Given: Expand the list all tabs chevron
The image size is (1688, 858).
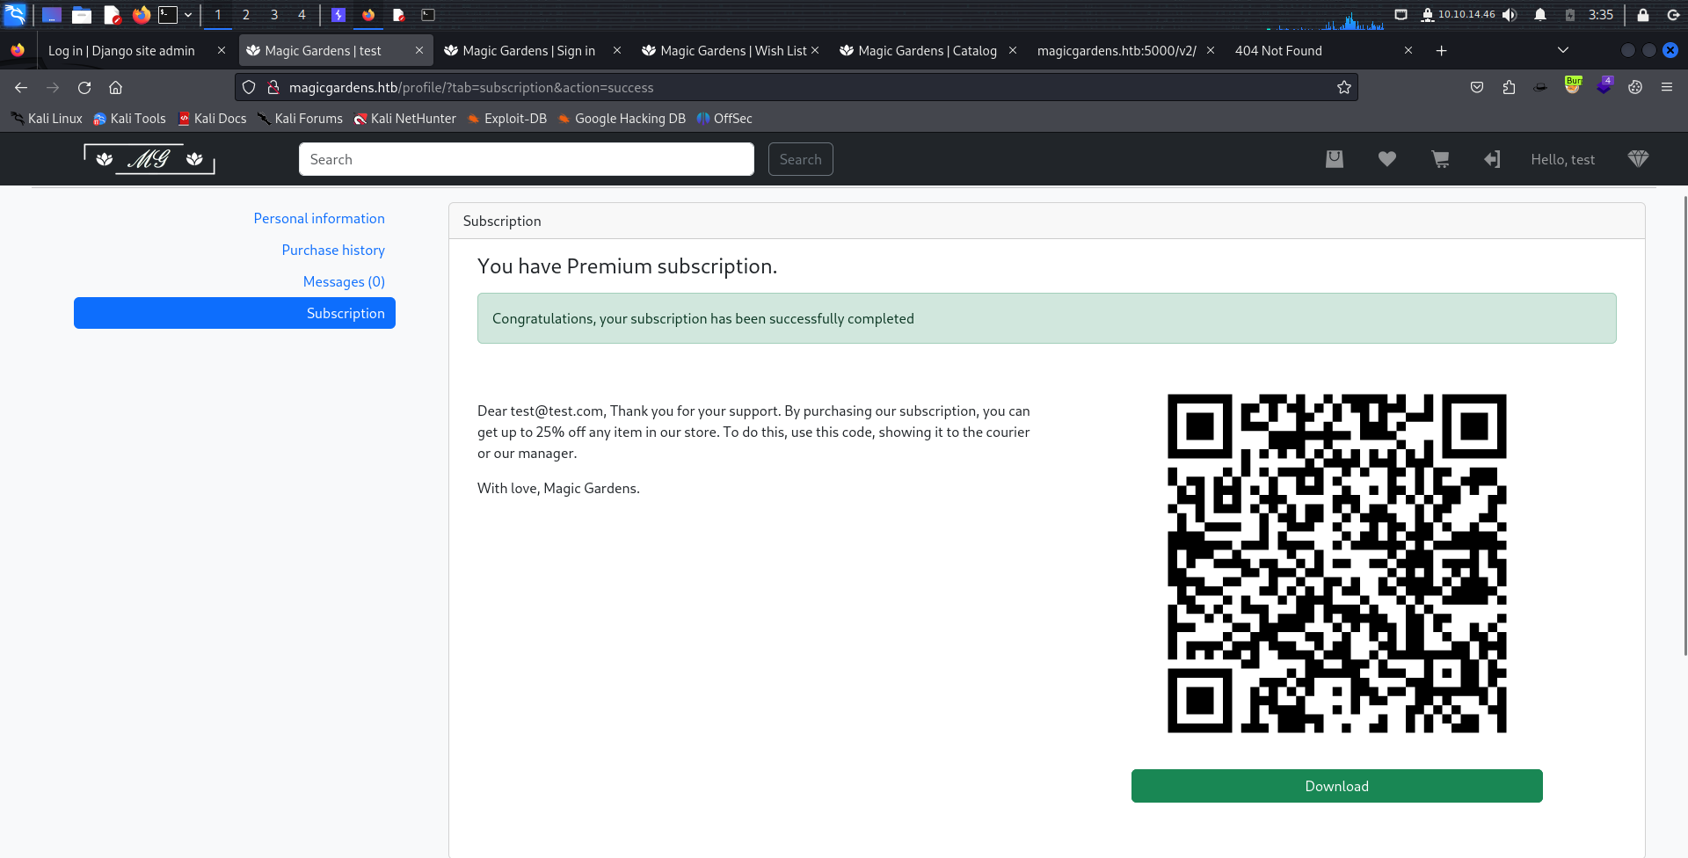Looking at the screenshot, I should pos(1562,50).
